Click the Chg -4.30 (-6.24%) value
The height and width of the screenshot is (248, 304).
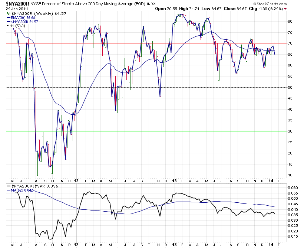266,9
